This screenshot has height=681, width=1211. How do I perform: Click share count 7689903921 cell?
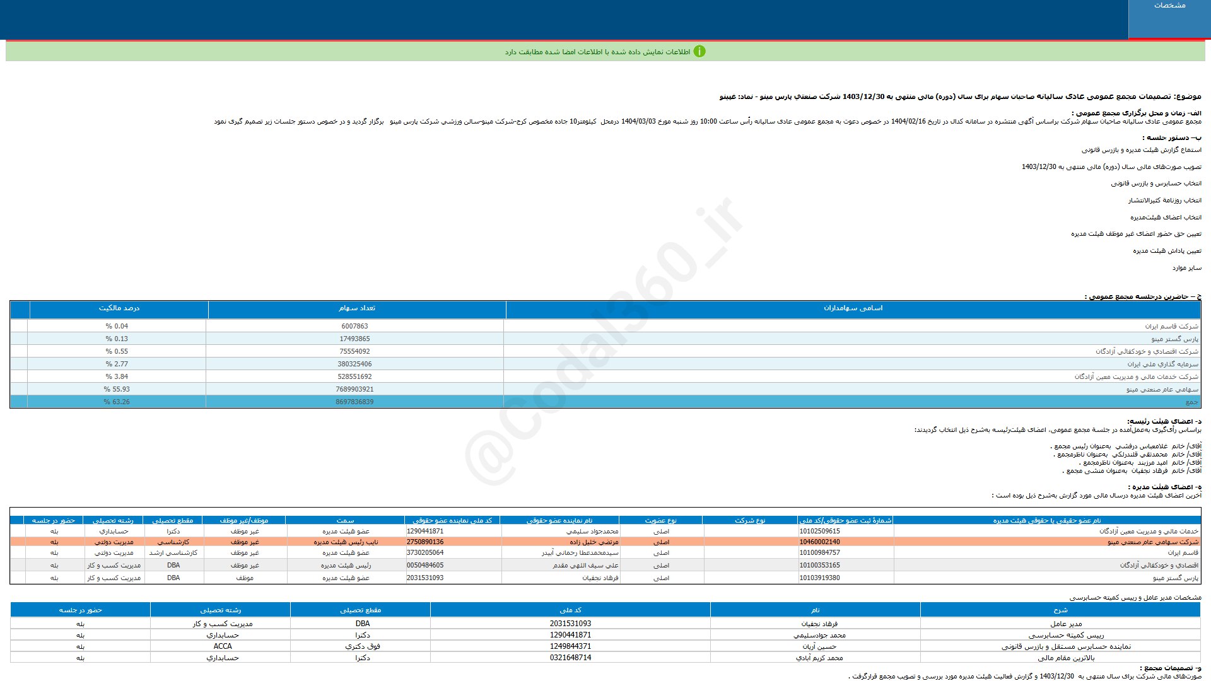[354, 390]
